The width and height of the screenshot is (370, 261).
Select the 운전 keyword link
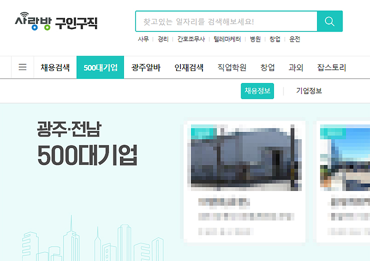294,39
